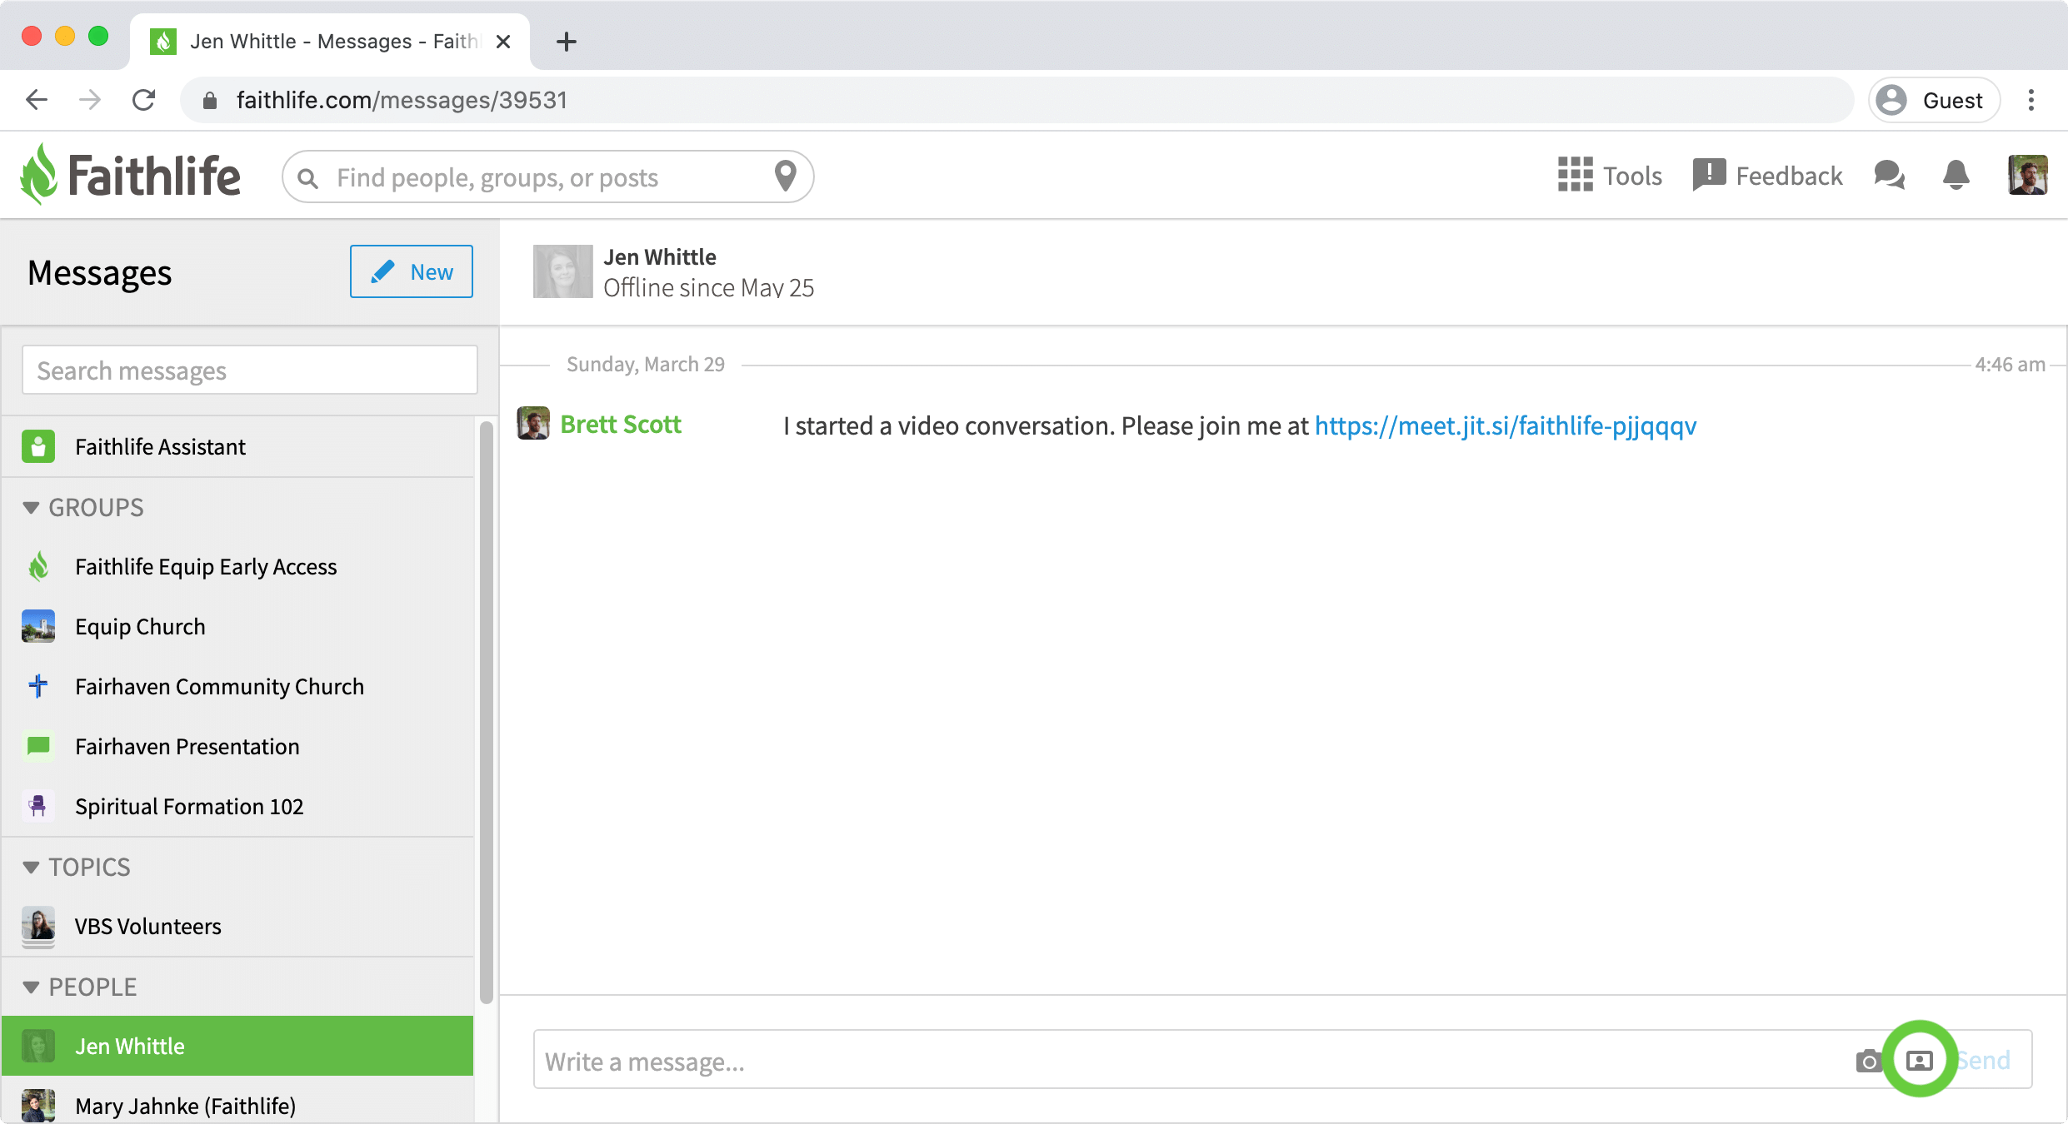Open the profile avatar menu
Image resolution: width=2068 pixels, height=1124 pixels.
point(2027,175)
